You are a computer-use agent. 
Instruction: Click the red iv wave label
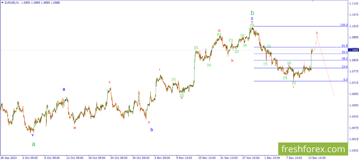pos(232,60)
